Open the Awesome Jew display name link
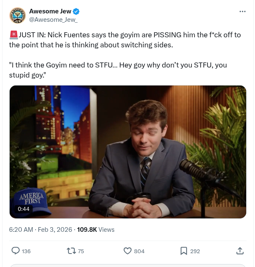This screenshot has height=267, width=255. (x=50, y=11)
